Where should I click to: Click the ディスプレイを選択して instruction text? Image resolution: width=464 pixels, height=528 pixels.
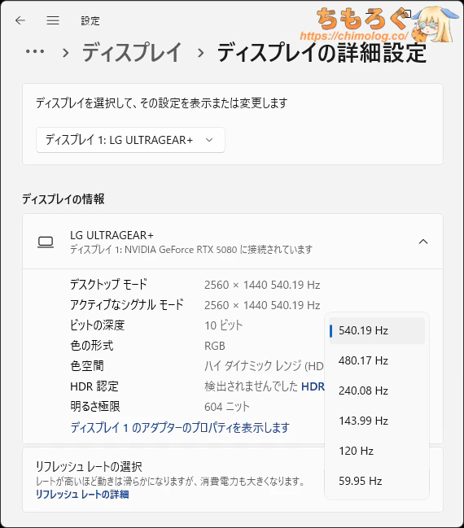coord(162,103)
